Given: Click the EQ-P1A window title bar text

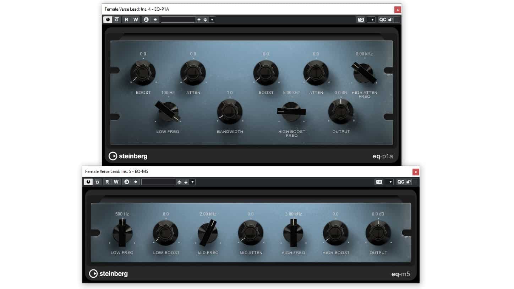Looking at the screenshot, I should tap(137, 9).
